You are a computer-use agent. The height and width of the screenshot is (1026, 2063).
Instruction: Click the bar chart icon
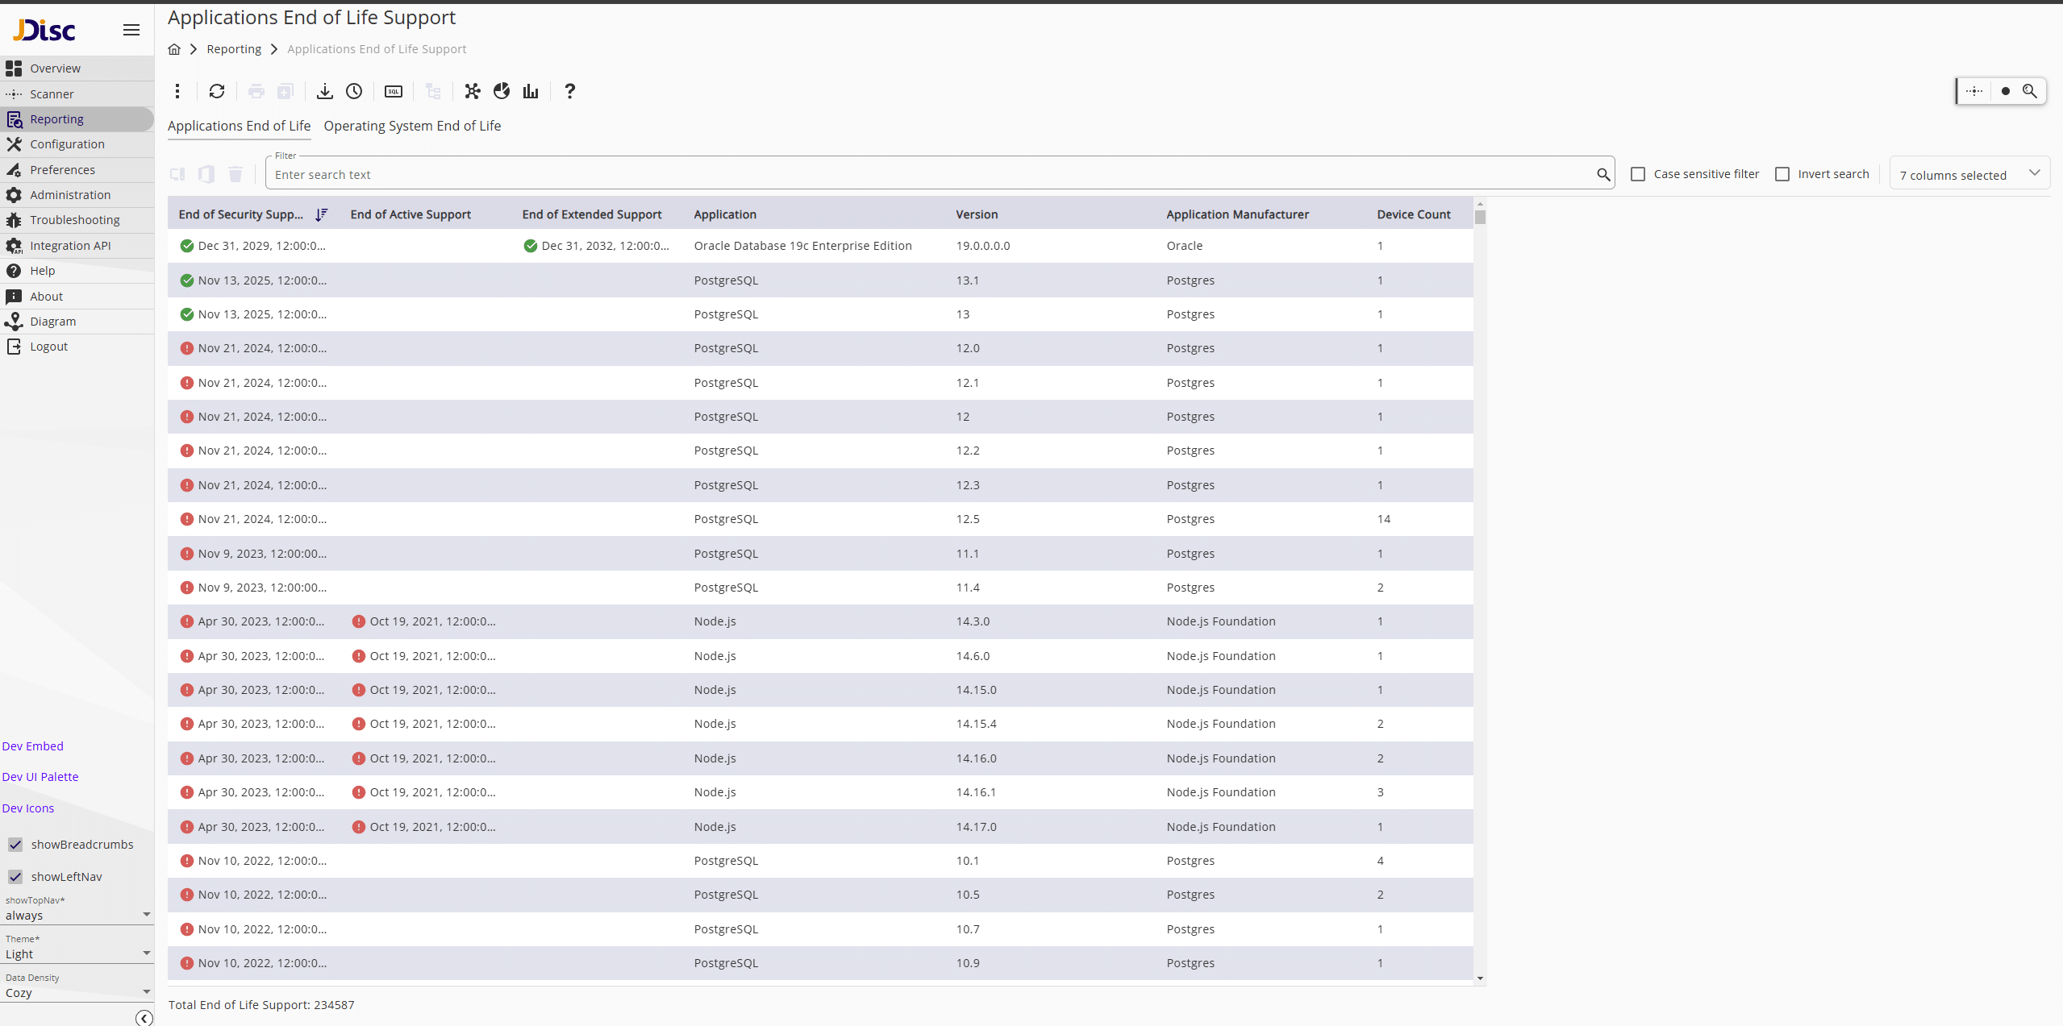530,91
